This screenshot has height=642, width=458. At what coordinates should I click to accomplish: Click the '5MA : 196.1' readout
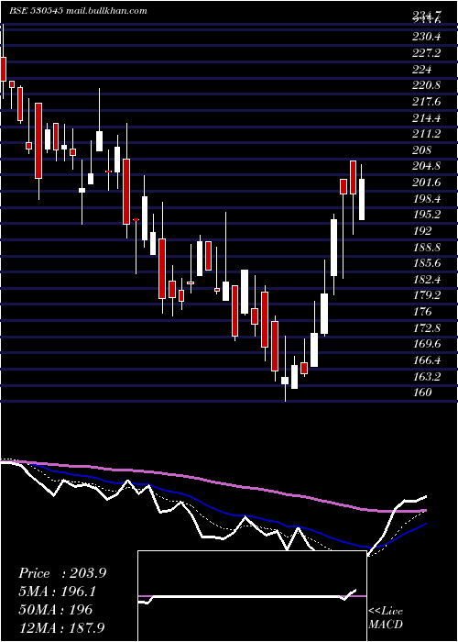pyautogui.click(x=58, y=592)
